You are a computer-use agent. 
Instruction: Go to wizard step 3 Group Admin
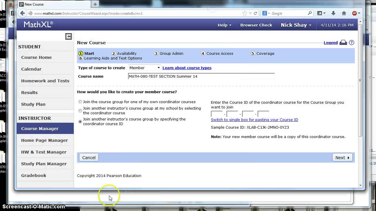coord(169,53)
